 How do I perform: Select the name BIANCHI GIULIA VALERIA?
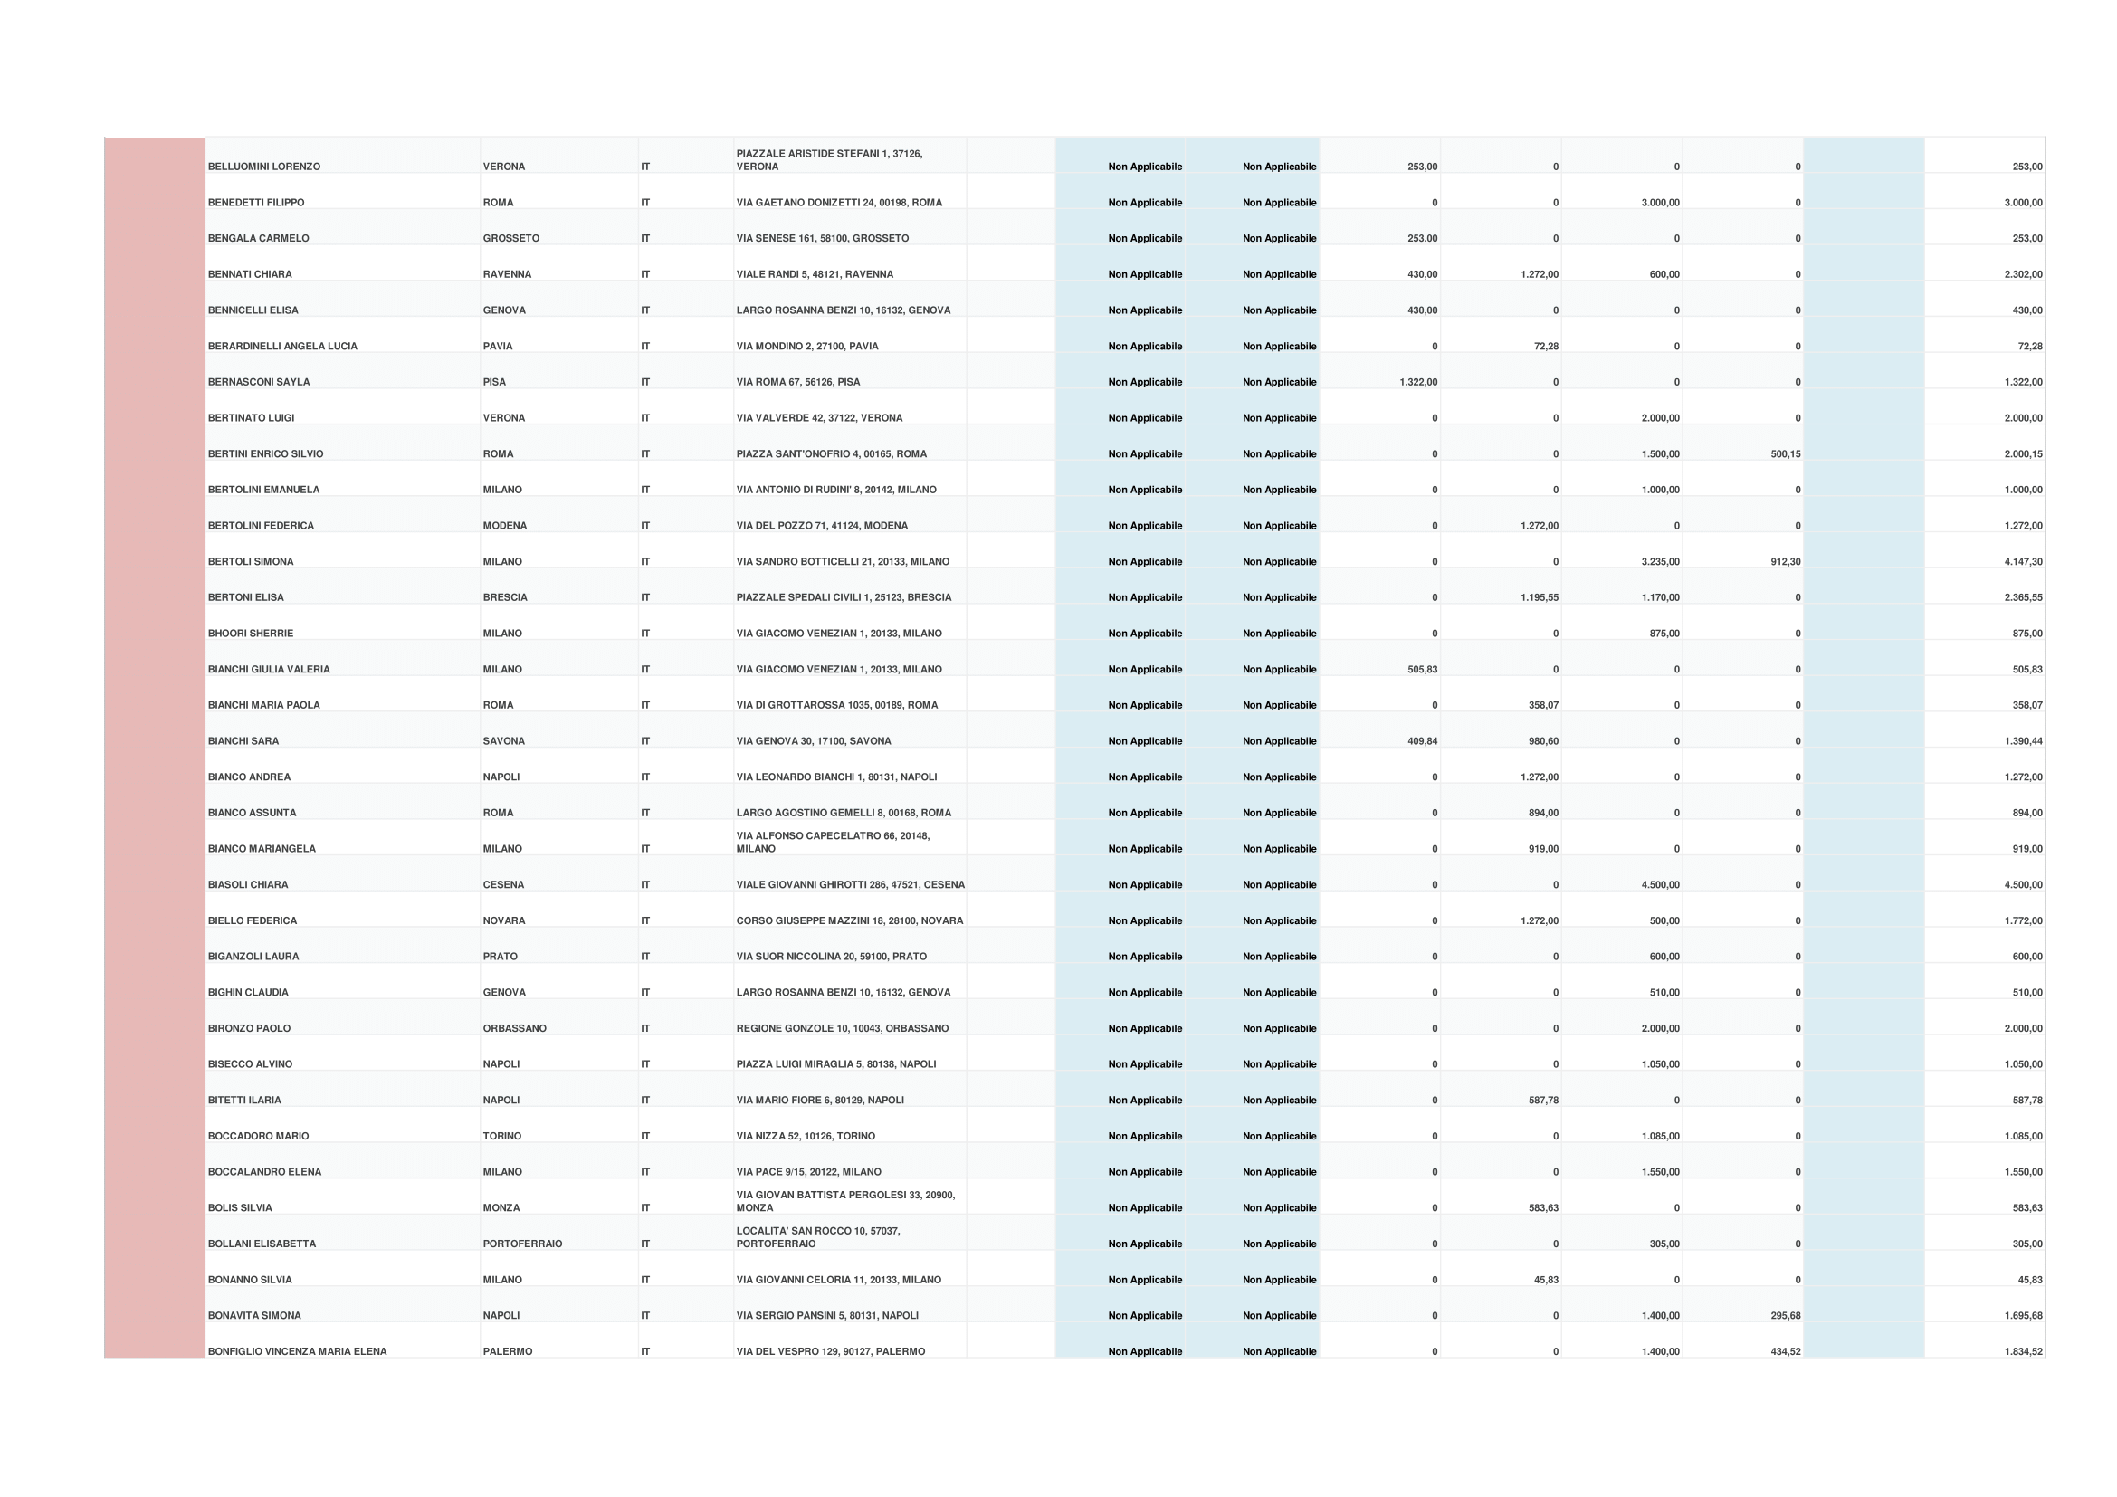point(268,670)
